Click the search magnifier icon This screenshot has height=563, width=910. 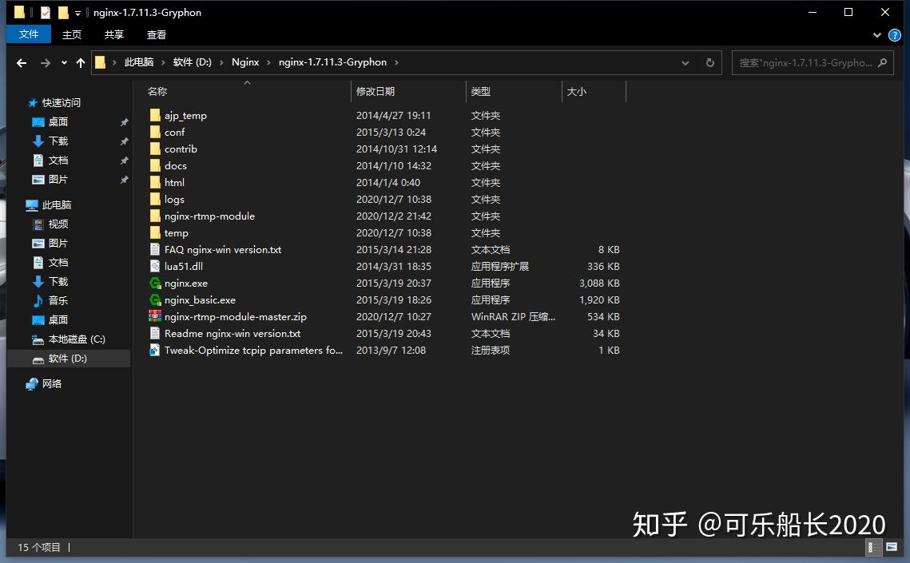(x=881, y=62)
